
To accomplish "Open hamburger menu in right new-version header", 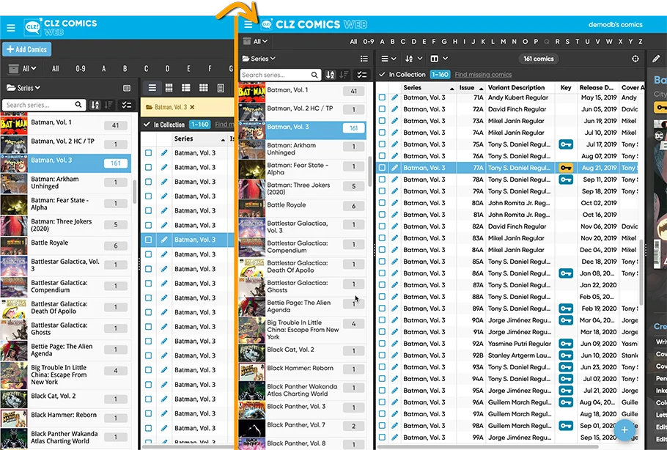I will 248,25.
